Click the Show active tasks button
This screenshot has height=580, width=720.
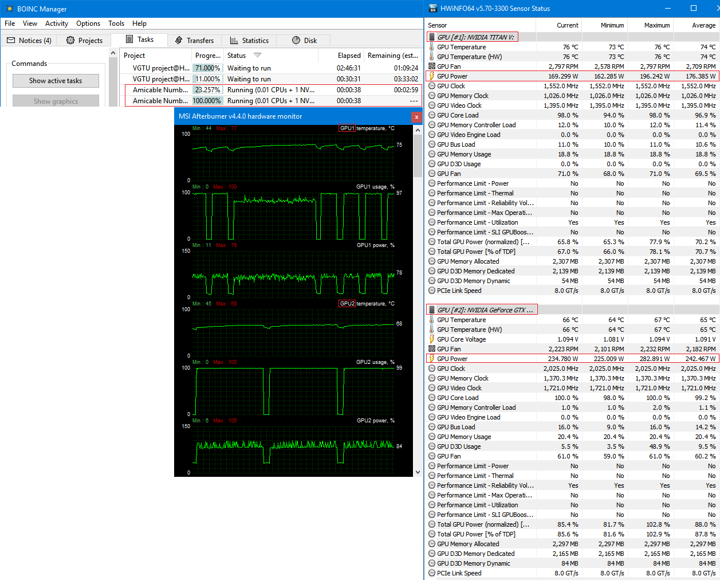(x=56, y=81)
